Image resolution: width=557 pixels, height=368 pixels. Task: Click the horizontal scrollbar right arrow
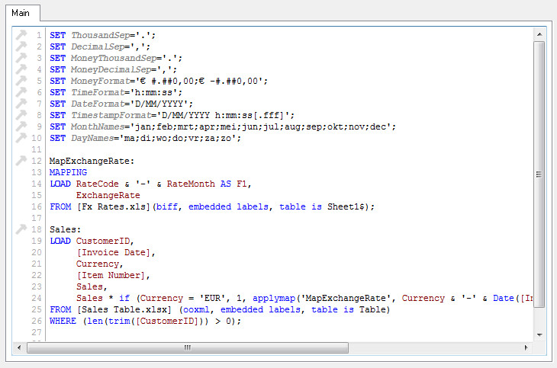point(526,347)
